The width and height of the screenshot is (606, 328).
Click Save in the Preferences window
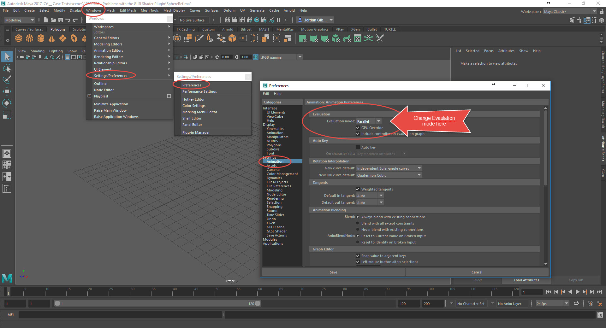[x=333, y=272]
